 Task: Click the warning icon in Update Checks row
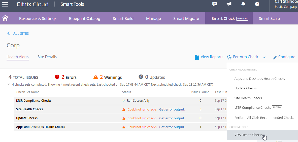124,118
